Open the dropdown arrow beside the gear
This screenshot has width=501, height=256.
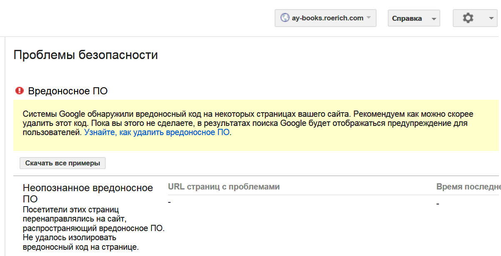pos(490,19)
